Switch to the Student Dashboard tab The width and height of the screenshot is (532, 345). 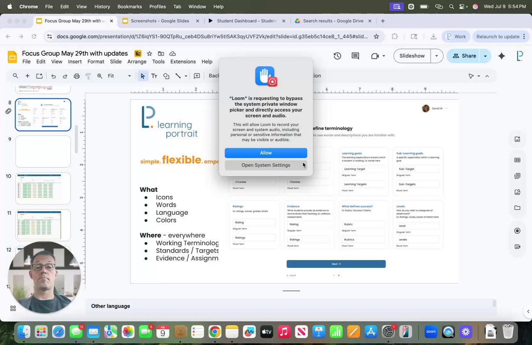point(247,21)
